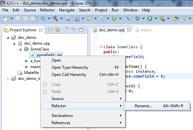This screenshot has height=130, width=193.
Task: Open the Source submenu in context menu
Action: [83, 99]
